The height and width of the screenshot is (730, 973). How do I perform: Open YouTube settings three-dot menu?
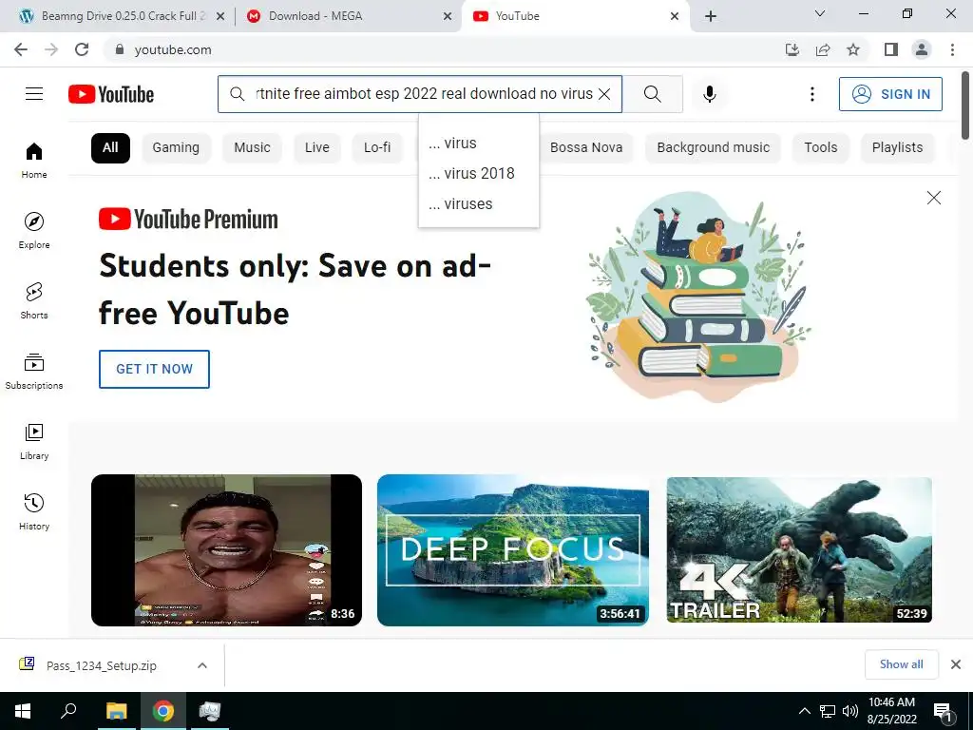pos(811,94)
